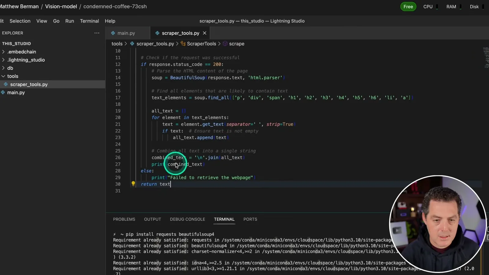Open the Vision-model breadcrumb link
Viewport: 489px width, 275px height.
point(61,6)
